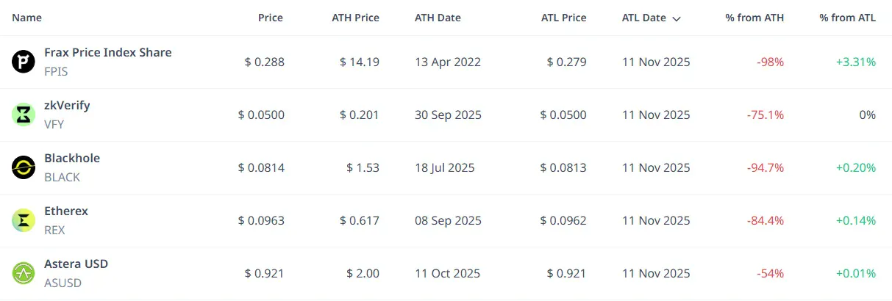Sort by % from ATL header

pos(847,18)
